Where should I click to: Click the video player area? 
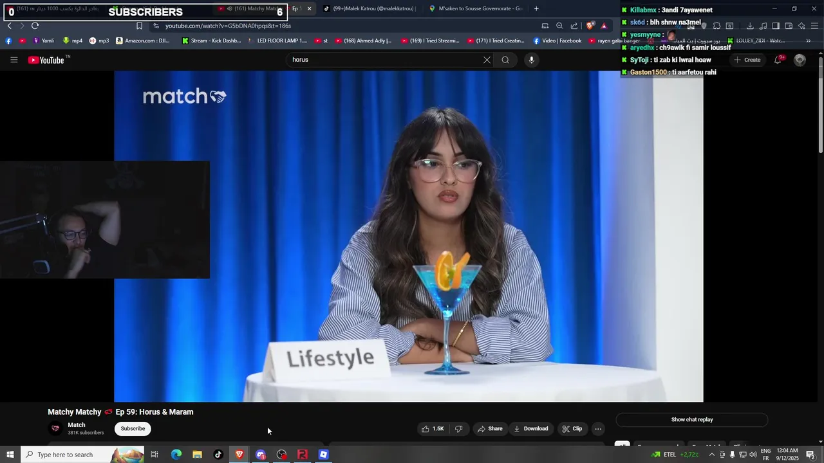pos(409,236)
